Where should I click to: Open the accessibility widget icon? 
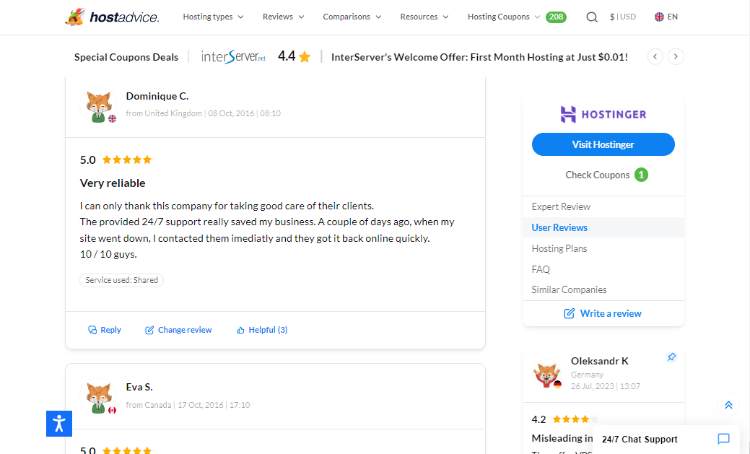(x=58, y=424)
